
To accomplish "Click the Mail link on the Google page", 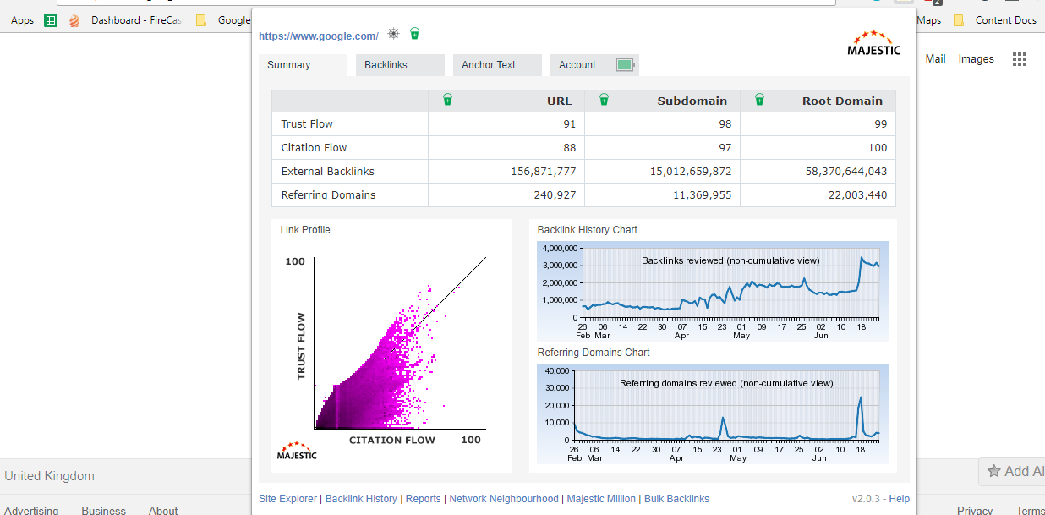I will coord(936,59).
